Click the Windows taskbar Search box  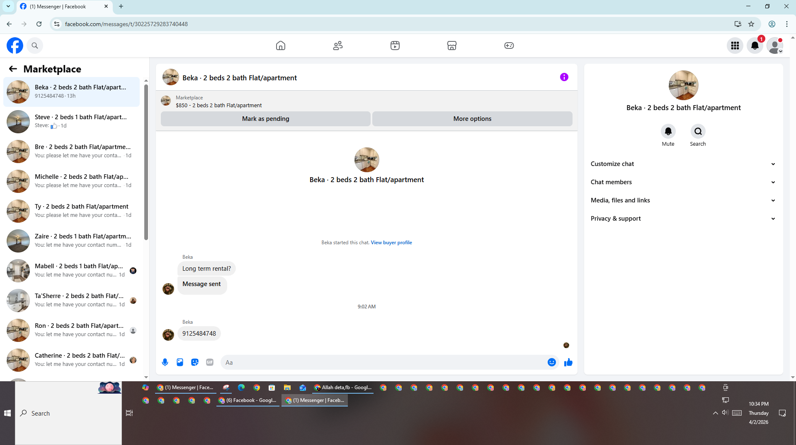pos(68,413)
